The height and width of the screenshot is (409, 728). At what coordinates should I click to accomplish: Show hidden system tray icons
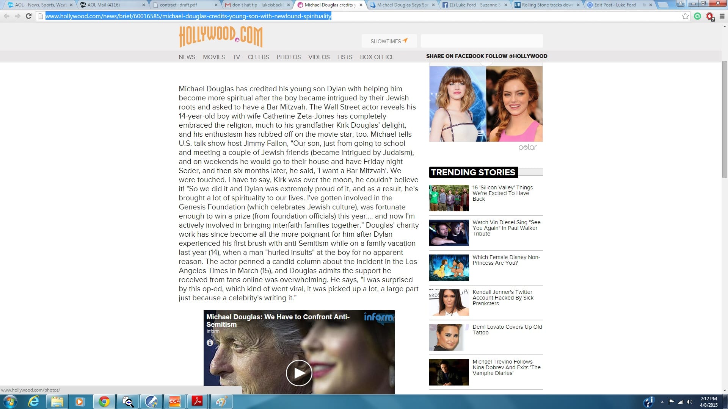(x=662, y=402)
